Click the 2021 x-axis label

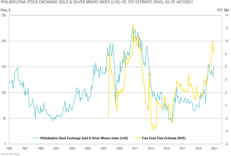214,149
